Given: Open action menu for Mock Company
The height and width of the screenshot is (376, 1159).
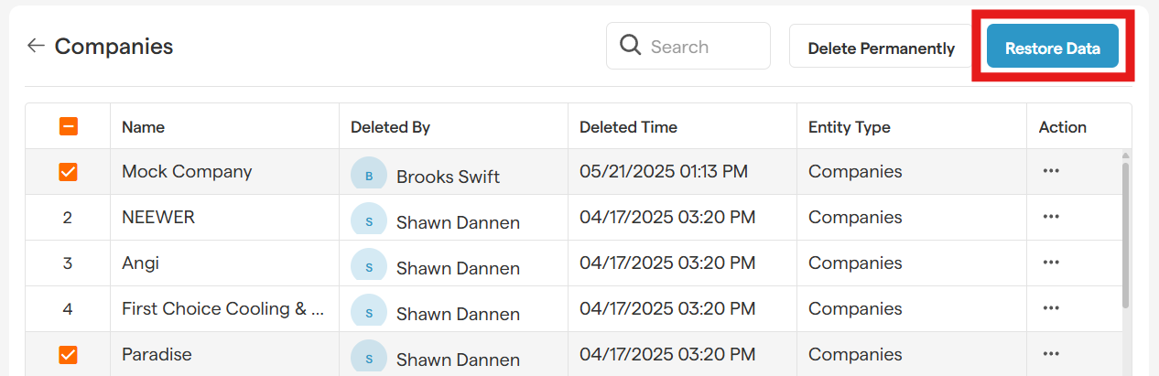Looking at the screenshot, I should (1051, 171).
